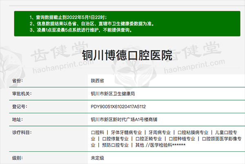Click 口腔正畸专业 entry

[x=149, y=139]
